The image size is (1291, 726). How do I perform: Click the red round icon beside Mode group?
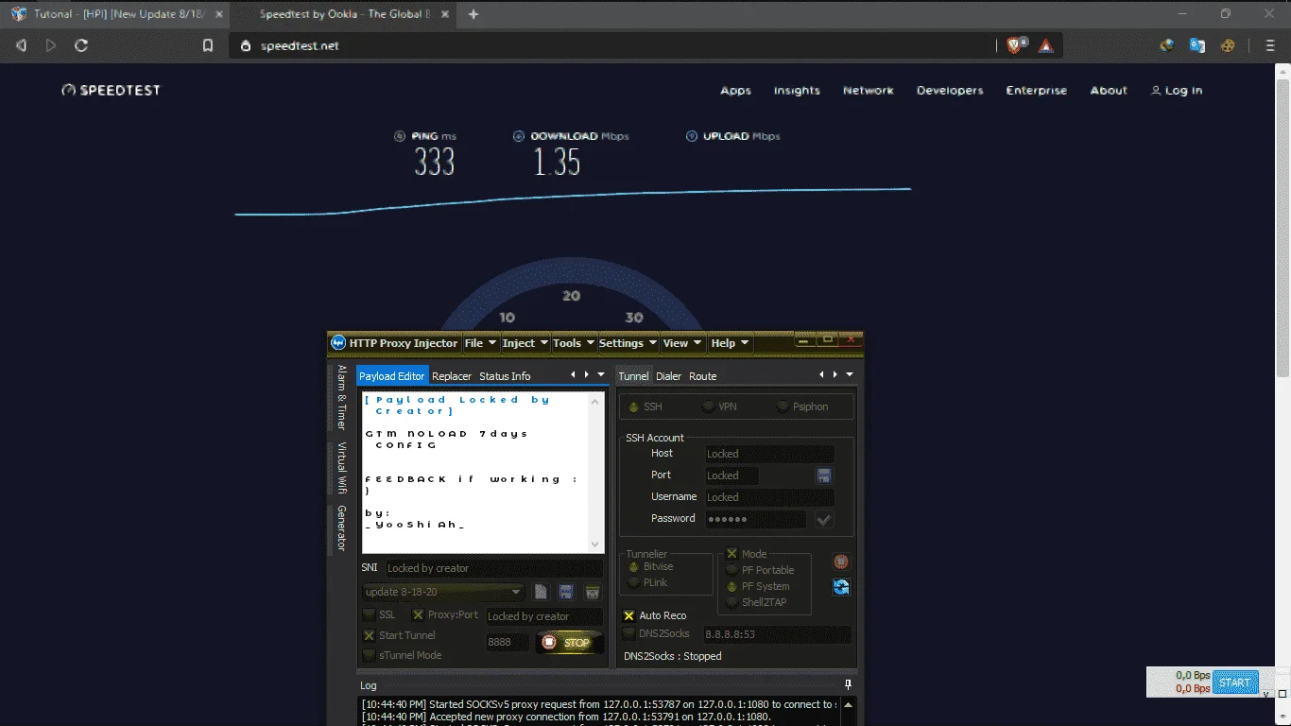pyautogui.click(x=840, y=562)
